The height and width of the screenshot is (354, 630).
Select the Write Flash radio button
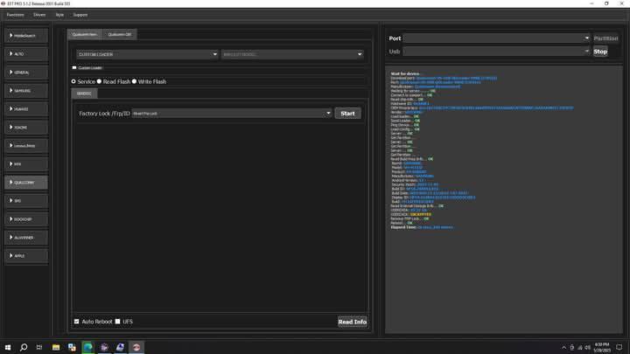tap(134, 81)
